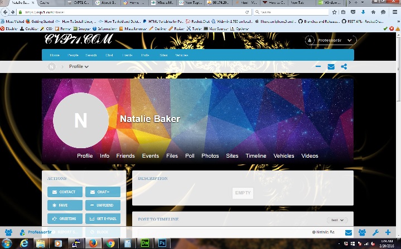Screen dimensions: 401x249
Task: Click the browser address bar URL
Action: pyautogui.click(x=133, y=12)
